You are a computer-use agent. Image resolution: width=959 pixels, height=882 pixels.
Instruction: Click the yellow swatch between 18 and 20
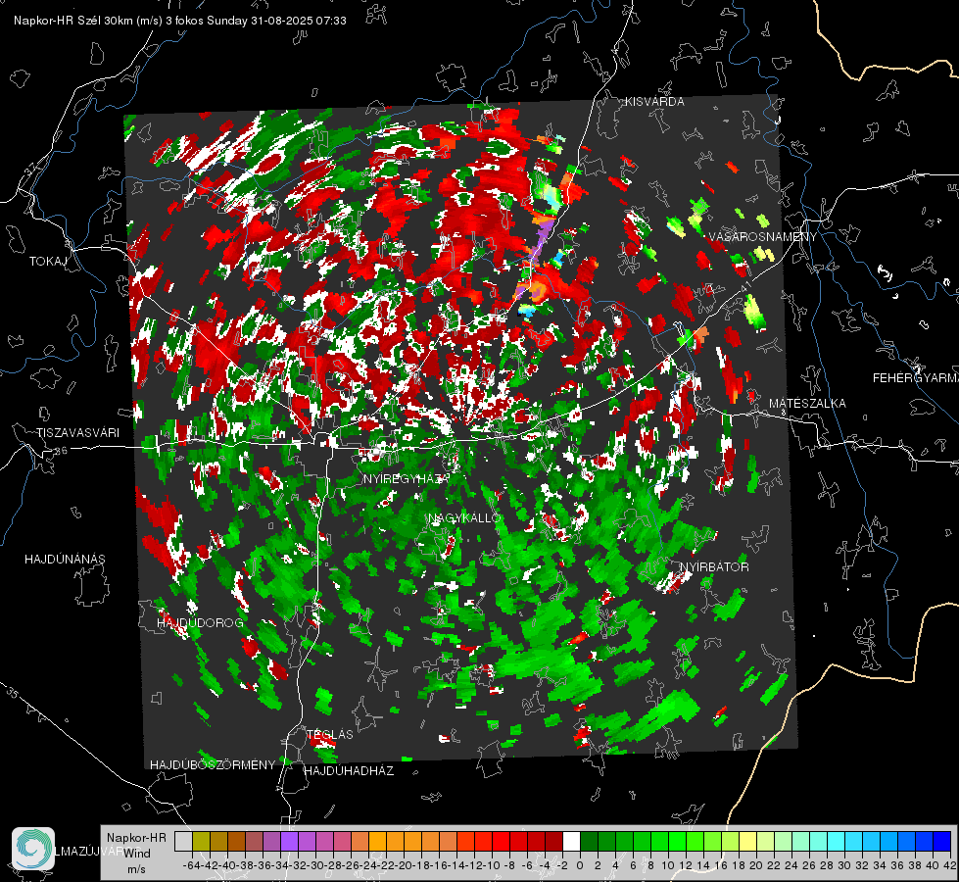coord(748,841)
